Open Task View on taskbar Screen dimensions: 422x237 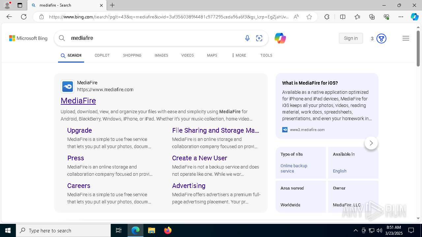click(x=119, y=230)
